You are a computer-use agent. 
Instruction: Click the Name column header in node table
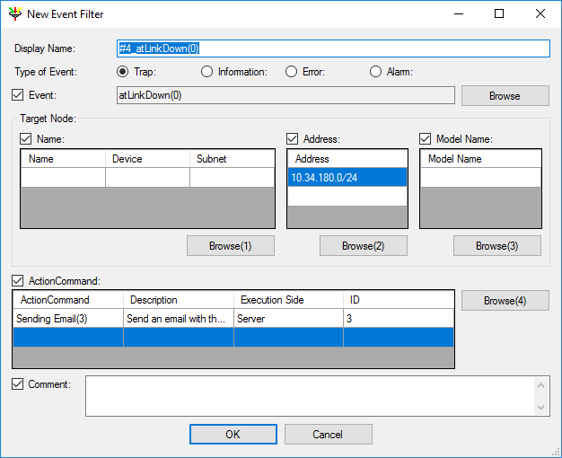(x=63, y=159)
